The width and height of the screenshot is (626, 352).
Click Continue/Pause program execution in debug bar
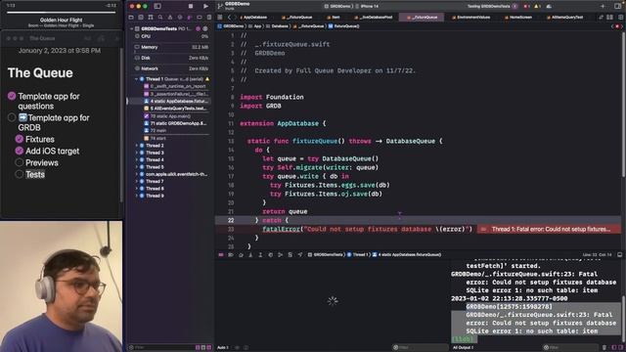pos(231,254)
